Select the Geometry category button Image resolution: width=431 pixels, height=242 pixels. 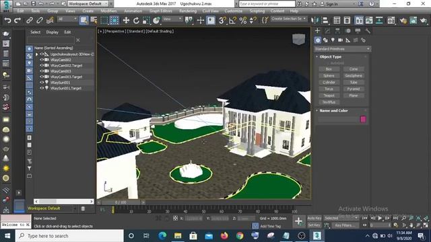(x=318, y=40)
